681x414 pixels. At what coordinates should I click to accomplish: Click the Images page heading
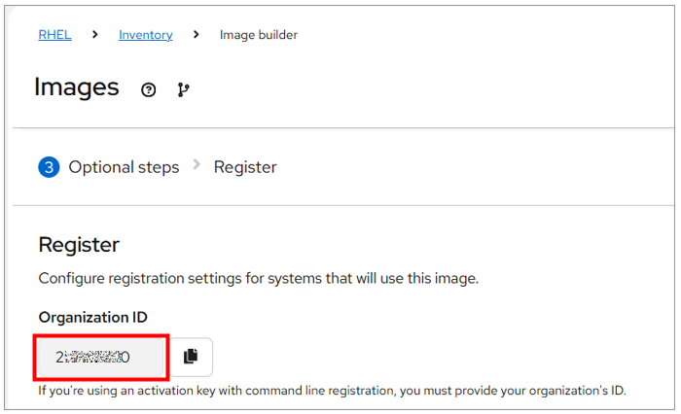[77, 87]
